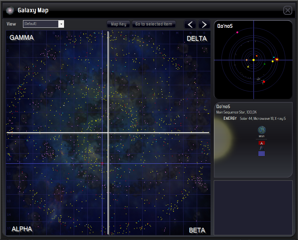Click the Go to selected Item button
The image size is (298, 240).
(x=154, y=24)
